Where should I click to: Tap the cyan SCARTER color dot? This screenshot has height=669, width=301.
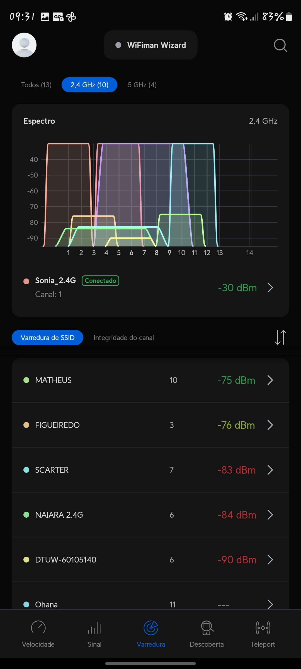tap(26, 470)
